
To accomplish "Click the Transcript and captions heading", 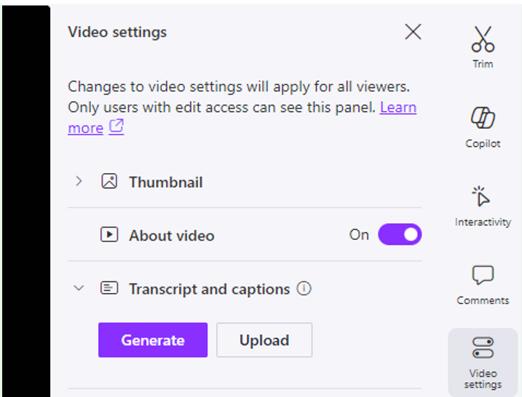I will pos(210,289).
